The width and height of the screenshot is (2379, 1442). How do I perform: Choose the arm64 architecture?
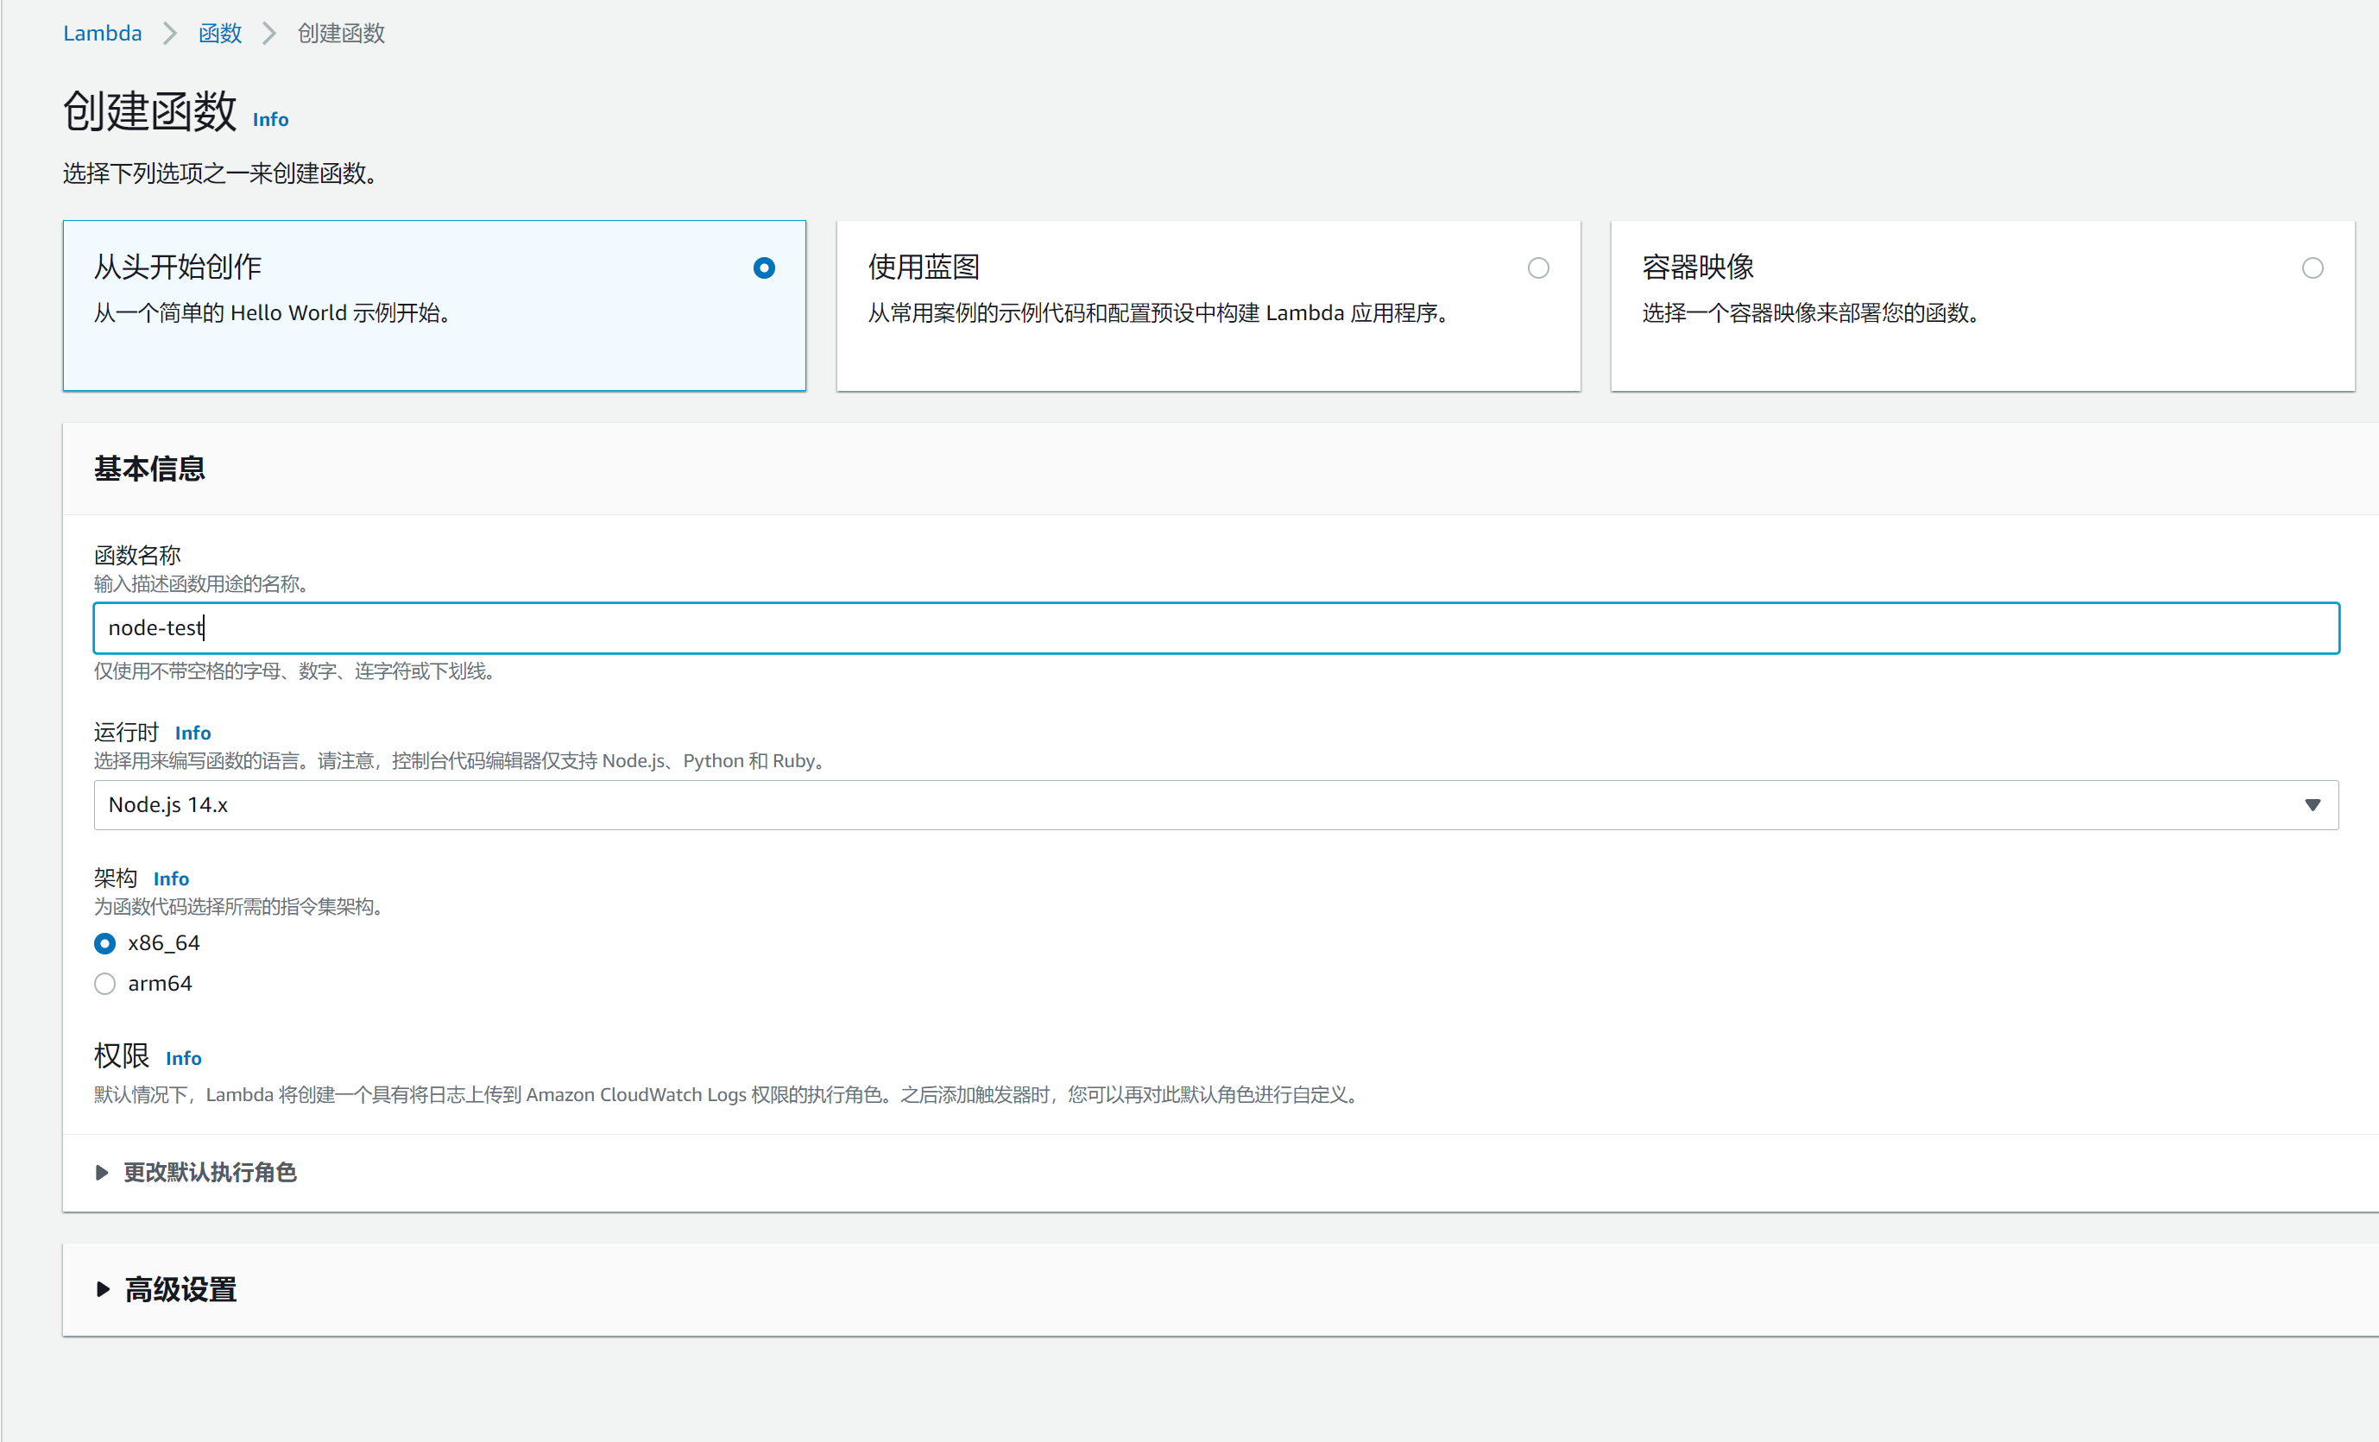coord(104,983)
